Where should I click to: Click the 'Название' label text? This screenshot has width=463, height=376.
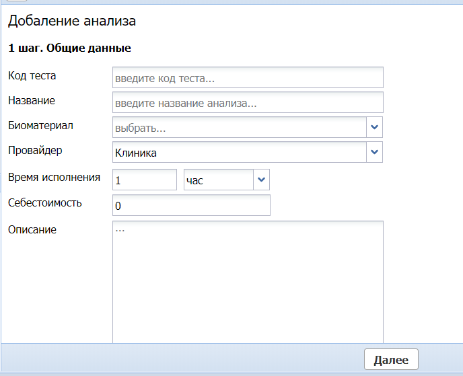[32, 101]
